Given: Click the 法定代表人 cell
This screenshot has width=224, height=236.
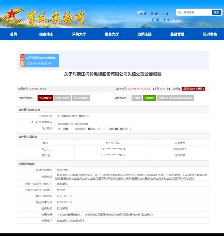Looking at the screenshot, I should click(x=180, y=149).
